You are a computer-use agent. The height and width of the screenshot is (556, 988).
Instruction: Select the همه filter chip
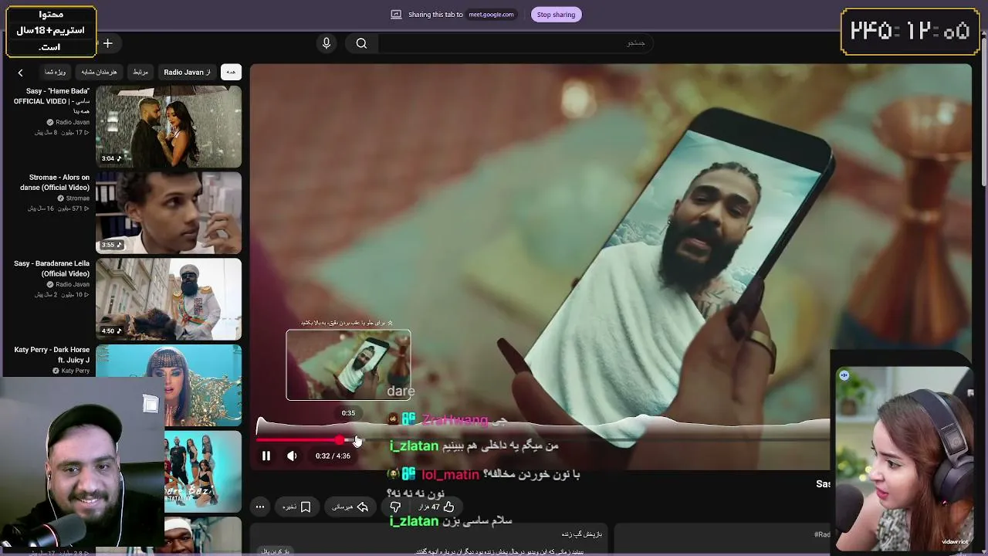click(231, 72)
